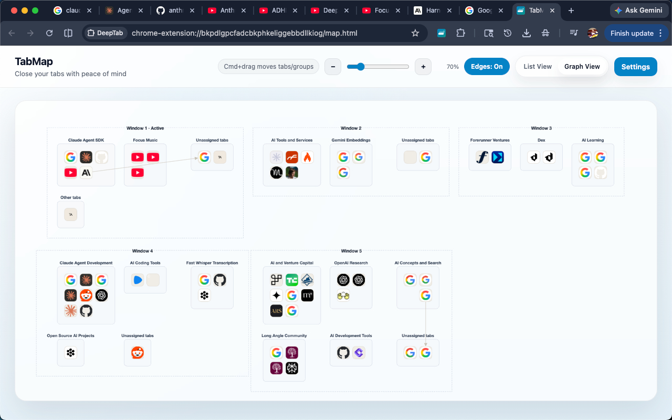Viewport: 672px width, 420px height.
Task: Click the ARS icon in AI and Venture Capital
Action: point(276,311)
